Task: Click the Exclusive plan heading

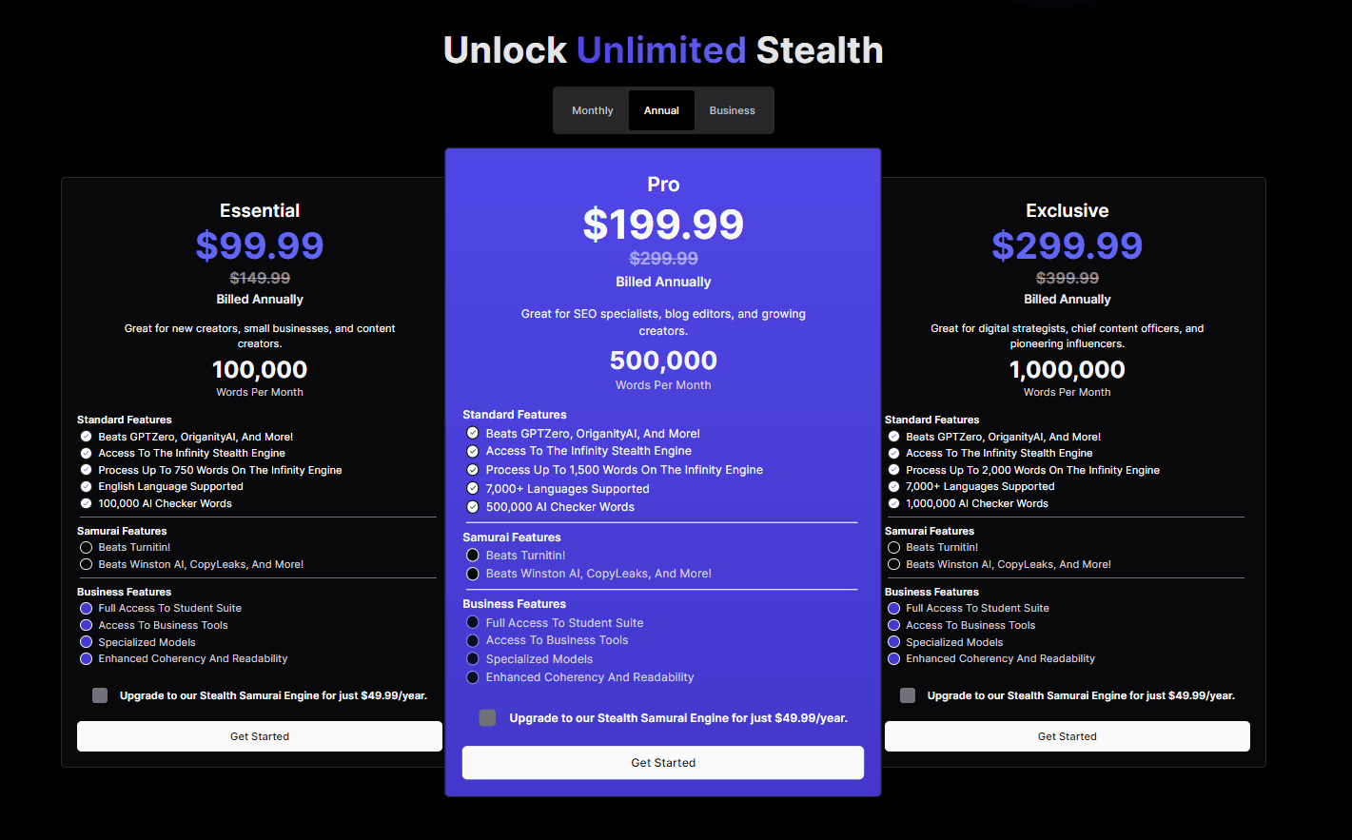Action: (1067, 210)
